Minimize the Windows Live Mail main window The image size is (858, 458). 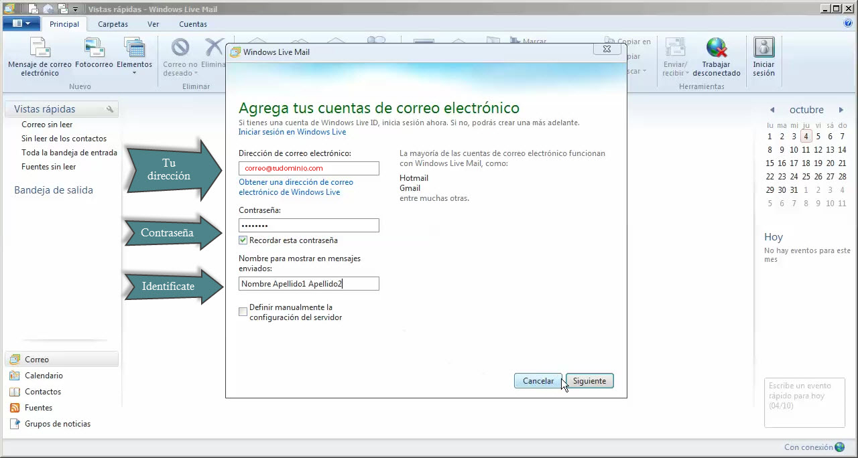tap(826, 8)
